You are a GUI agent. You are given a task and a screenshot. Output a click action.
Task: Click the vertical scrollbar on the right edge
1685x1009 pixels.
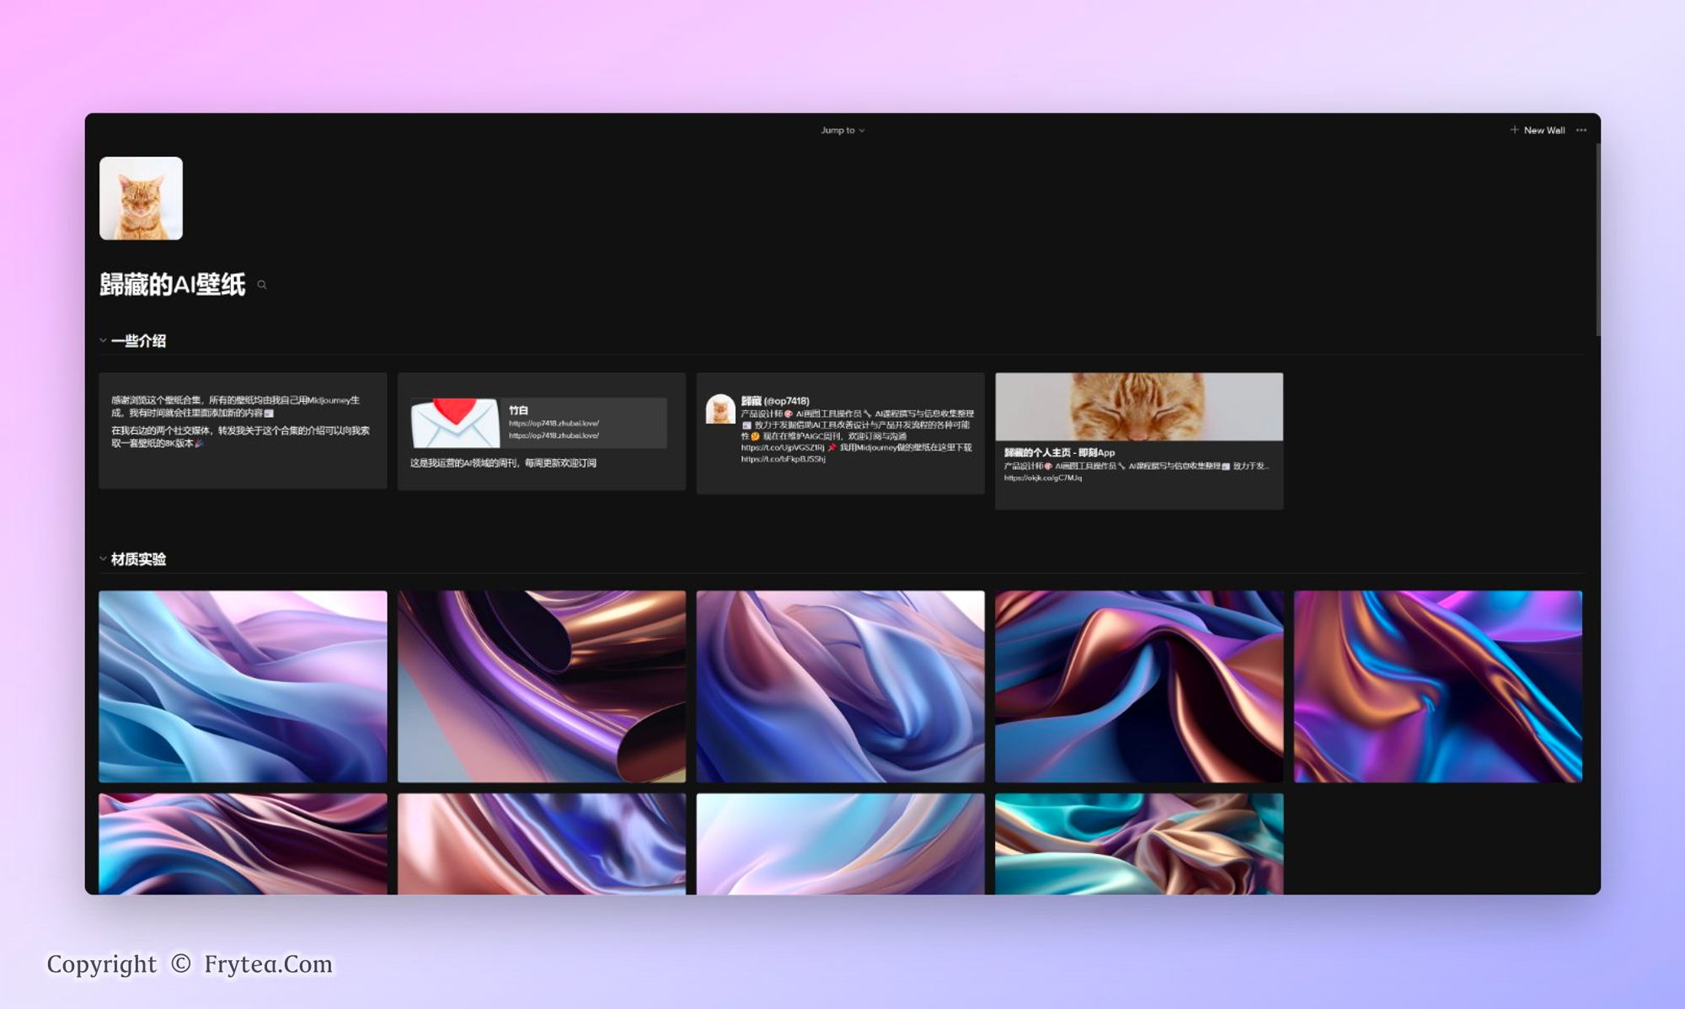pos(1597,240)
